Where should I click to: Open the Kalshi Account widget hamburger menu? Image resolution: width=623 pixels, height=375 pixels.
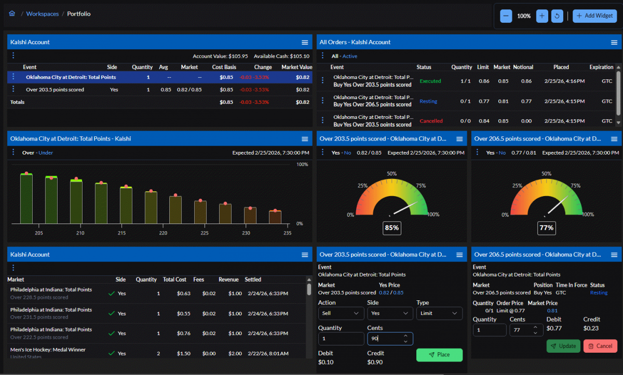coord(305,42)
